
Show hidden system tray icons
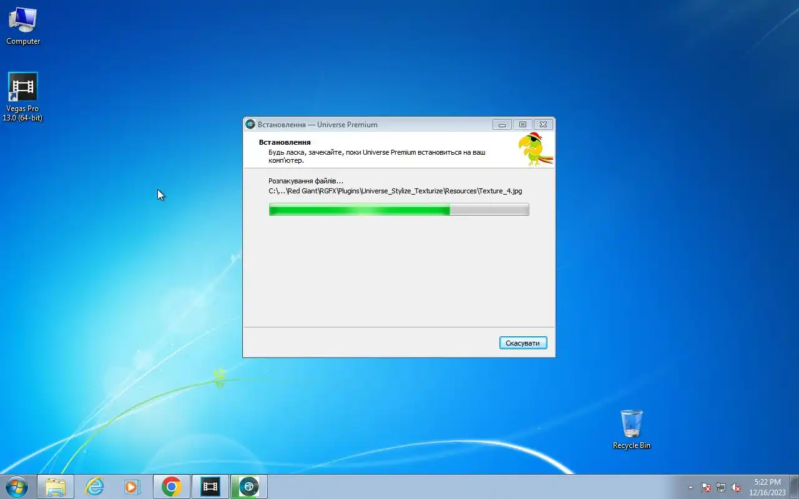(690, 487)
